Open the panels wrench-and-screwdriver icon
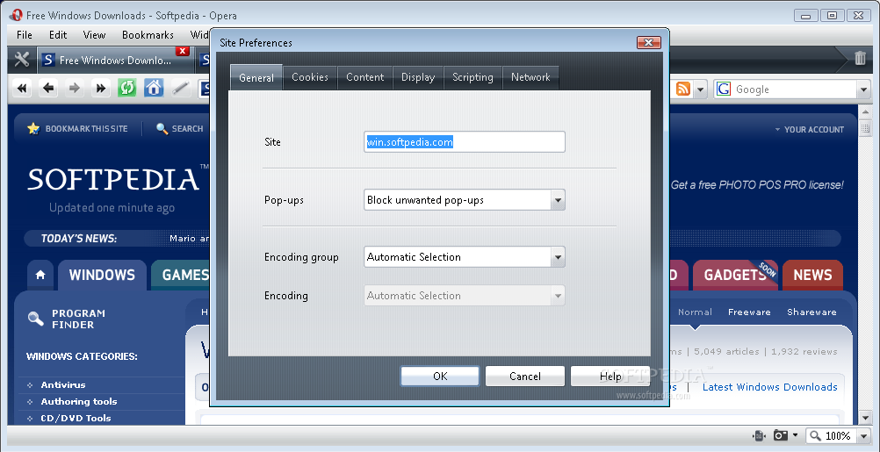The height and width of the screenshot is (452, 880). (22, 59)
